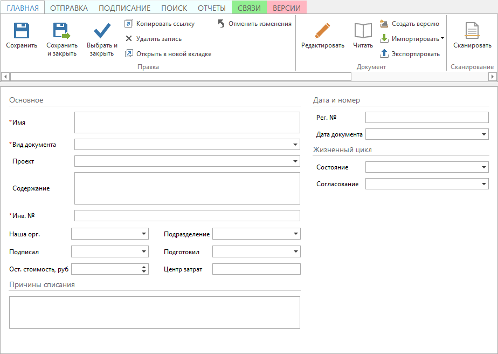Open the Дата документа date picker
The height and width of the screenshot is (354, 498).
click(x=483, y=134)
